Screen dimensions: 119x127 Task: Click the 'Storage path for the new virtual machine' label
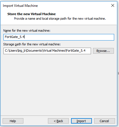(x=32, y=44)
